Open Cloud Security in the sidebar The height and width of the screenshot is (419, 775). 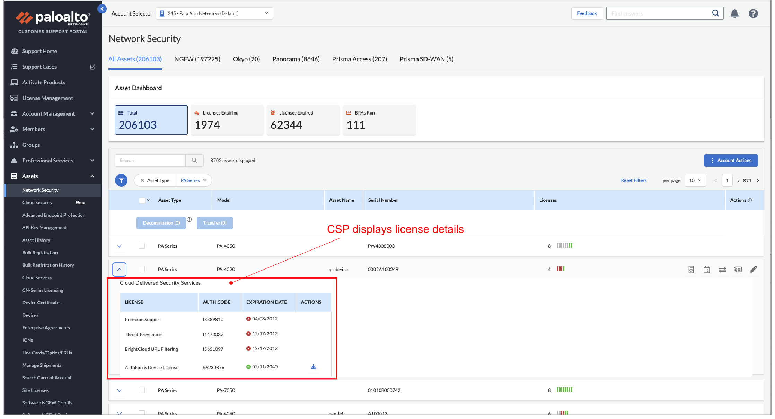click(37, 203)
